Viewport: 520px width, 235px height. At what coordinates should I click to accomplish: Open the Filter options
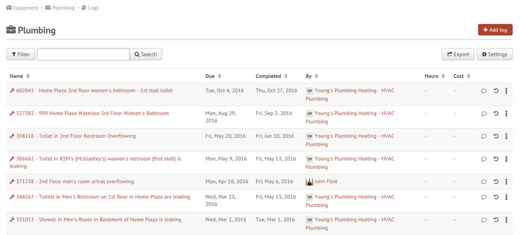coord(21,54)
